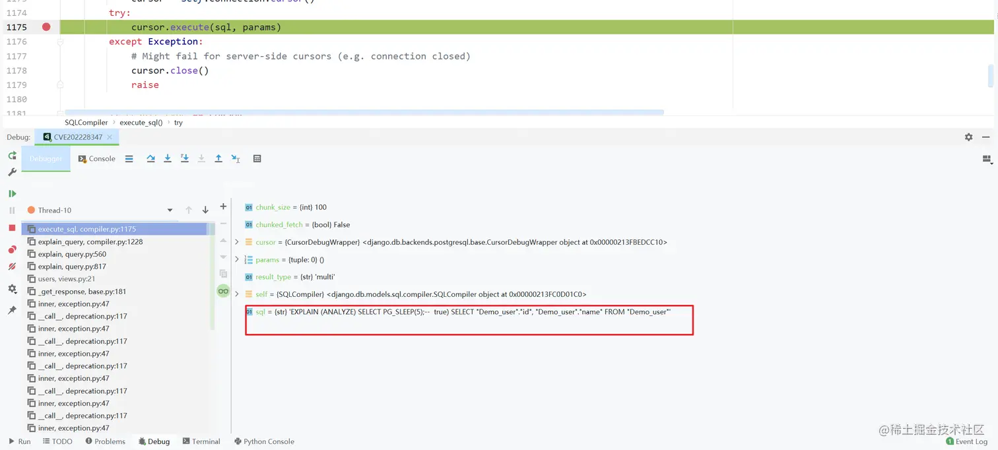
Task: Open the Event Log
Action: (966, 441)
